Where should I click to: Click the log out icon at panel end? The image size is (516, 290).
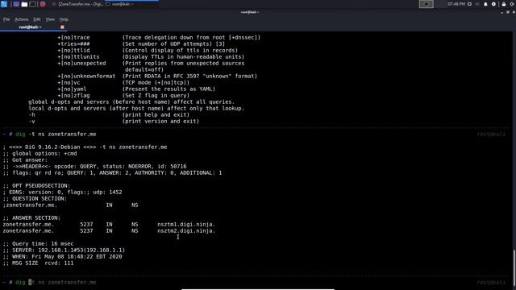(x=513, y=4)
